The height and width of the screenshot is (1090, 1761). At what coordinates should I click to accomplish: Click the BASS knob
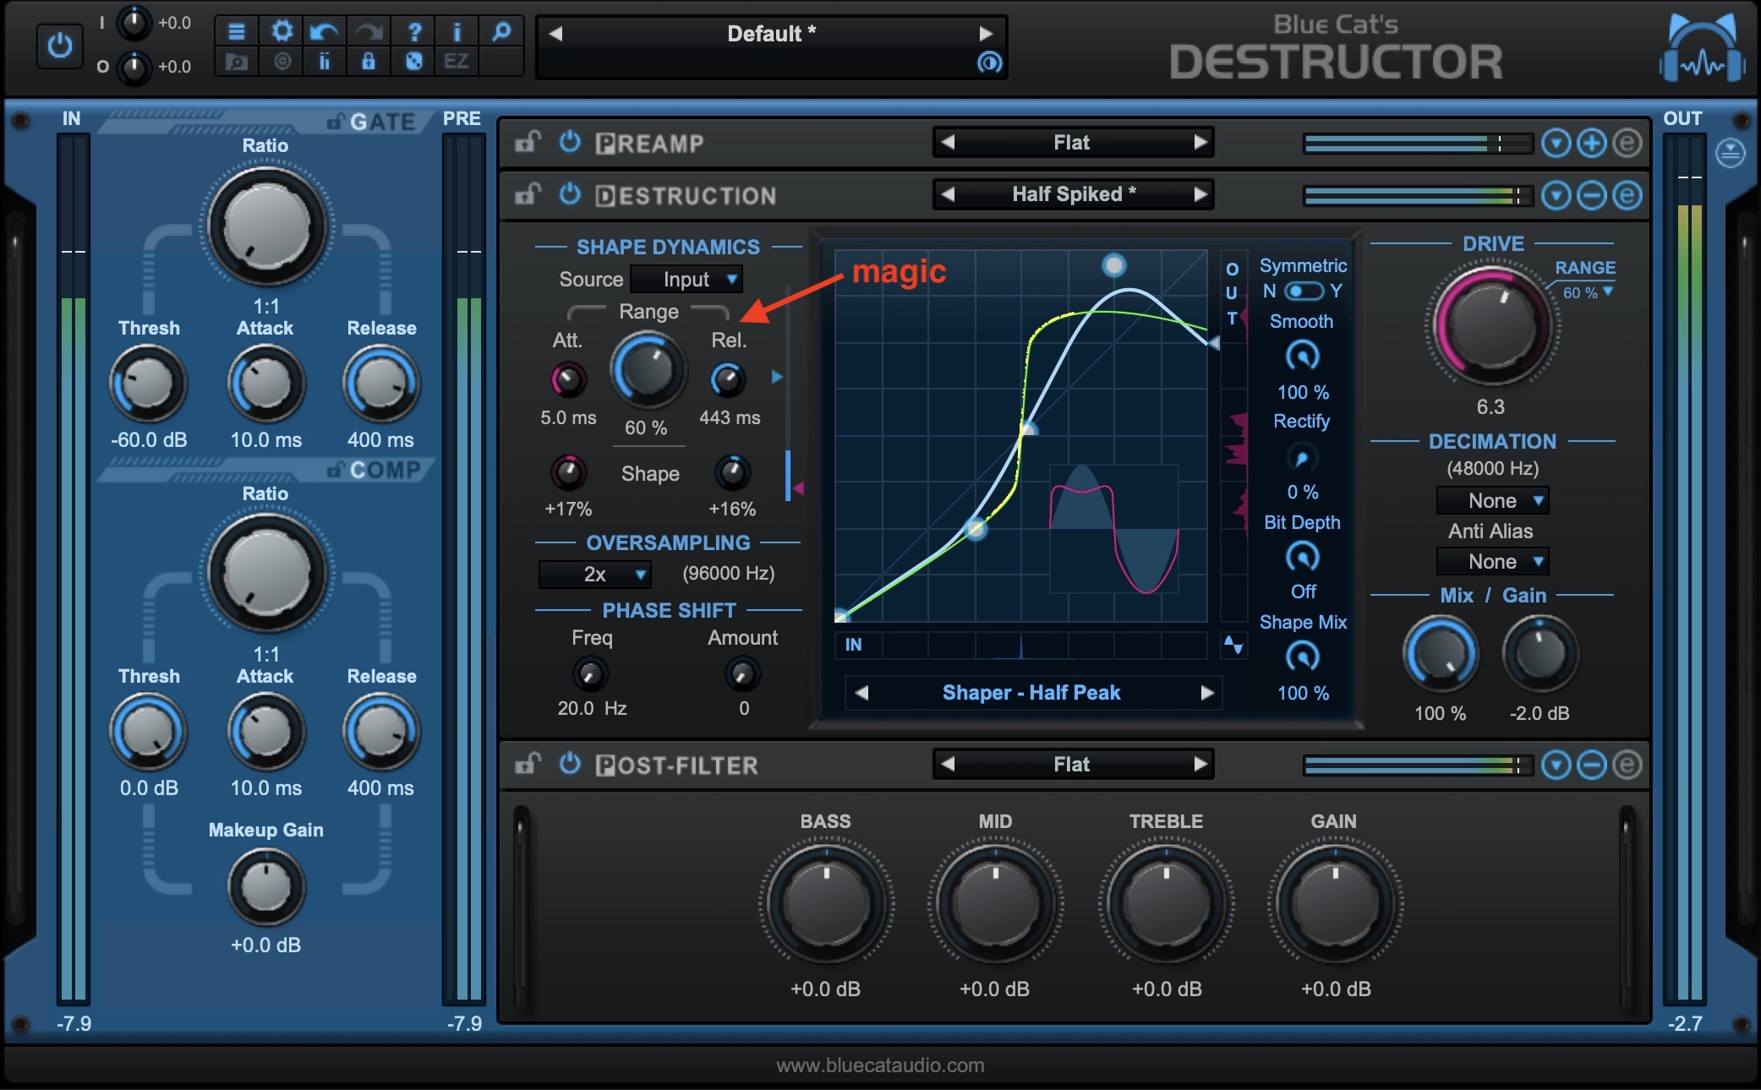(x=826, y=902)
